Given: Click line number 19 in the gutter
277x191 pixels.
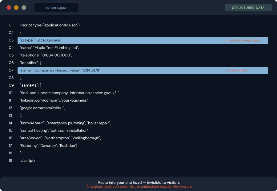Looking at the screenshot, I should (x=10, y=161).
